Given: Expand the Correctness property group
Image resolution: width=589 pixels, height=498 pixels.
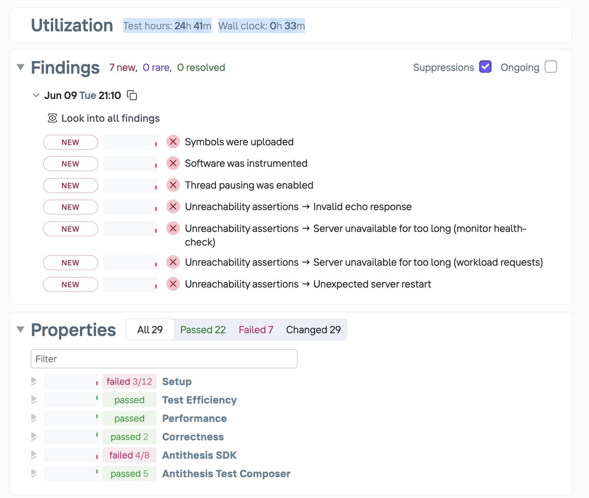Looking at the screenshot, I should pos(34,437).
